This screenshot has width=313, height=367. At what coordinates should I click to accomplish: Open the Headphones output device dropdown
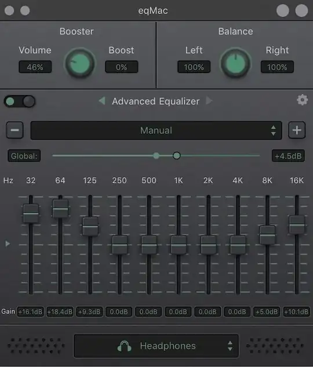[156, 346]
